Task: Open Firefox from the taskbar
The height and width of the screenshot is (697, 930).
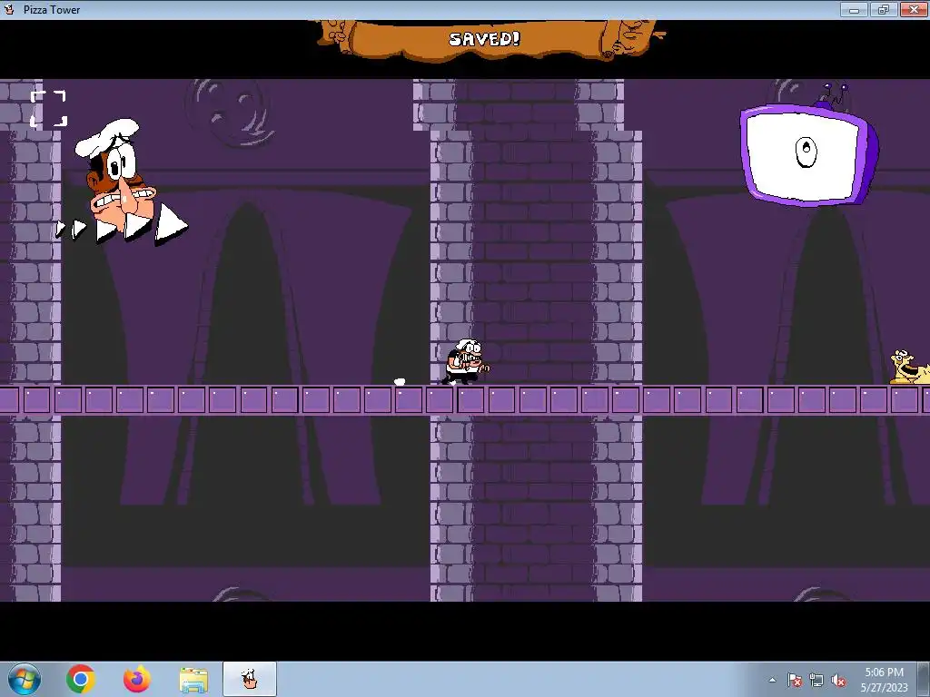Action: point(137,679)
